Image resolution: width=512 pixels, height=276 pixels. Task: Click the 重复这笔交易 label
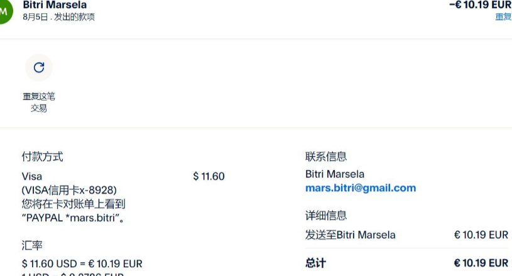39,102
